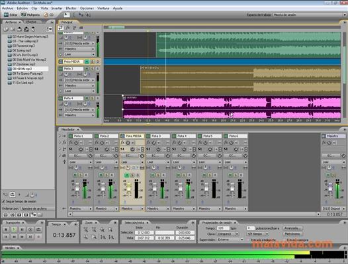Toggle EQ power for Pista 2 in mixer
The width and height of the screenshot is (348, 264).
pos(116,156)
